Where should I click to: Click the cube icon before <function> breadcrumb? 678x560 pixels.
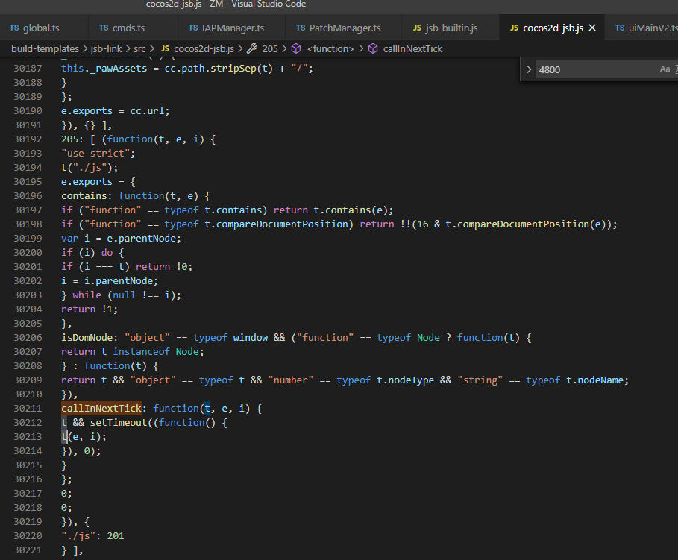tap(296, 48)
